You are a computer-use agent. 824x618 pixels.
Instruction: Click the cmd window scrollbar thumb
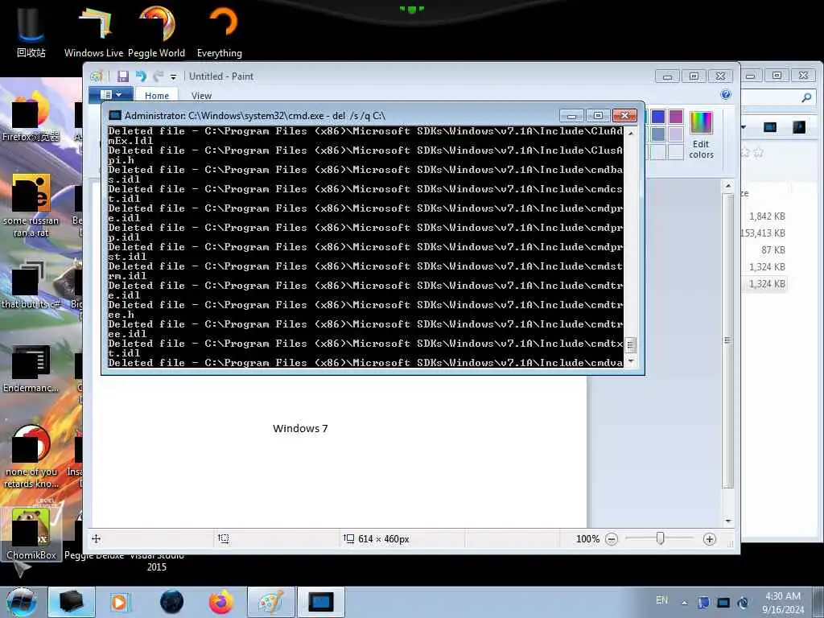point(631,344)
